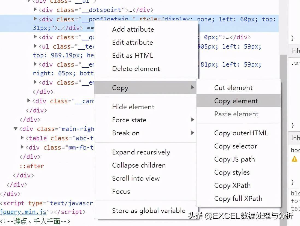
Task: Choose Scroll into view
Action: click(x=146, y=179)
